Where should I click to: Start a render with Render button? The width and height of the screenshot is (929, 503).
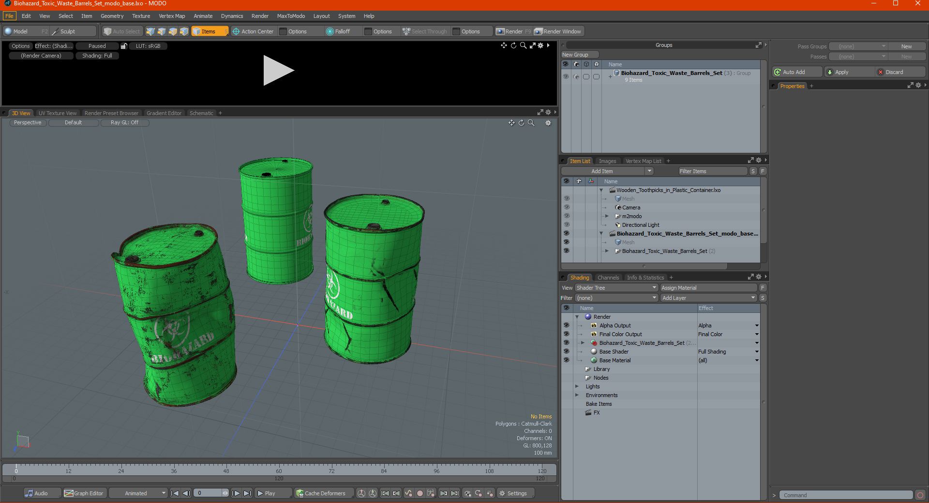point(513,31)
